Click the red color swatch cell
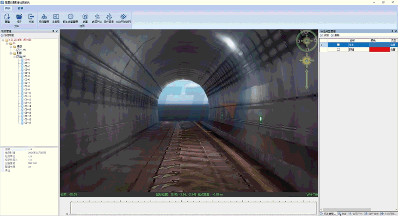The image size is (398, 216). [379, 49]
